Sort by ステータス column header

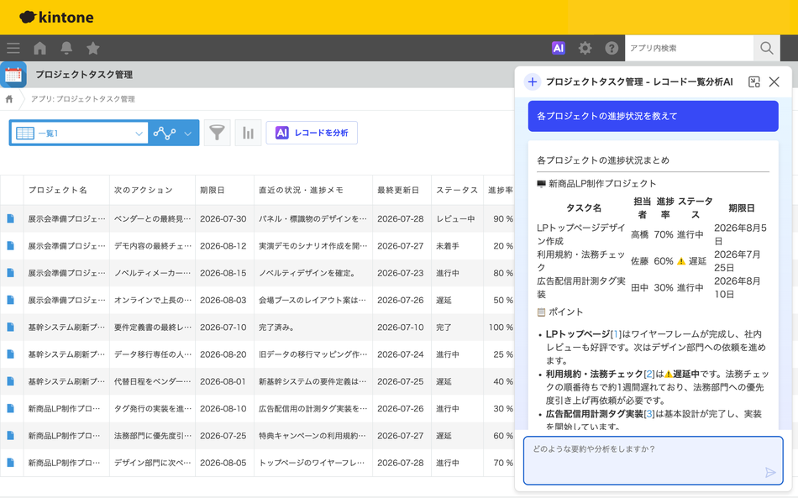[x=457, y=191]
